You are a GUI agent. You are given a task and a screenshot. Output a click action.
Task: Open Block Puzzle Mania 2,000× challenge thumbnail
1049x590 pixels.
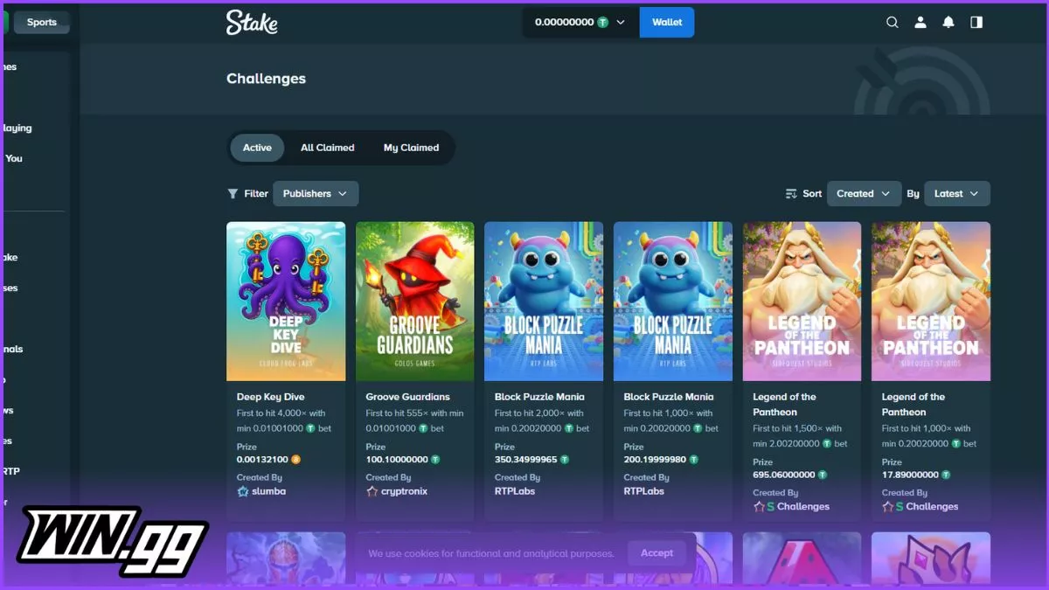coord(544,302)
